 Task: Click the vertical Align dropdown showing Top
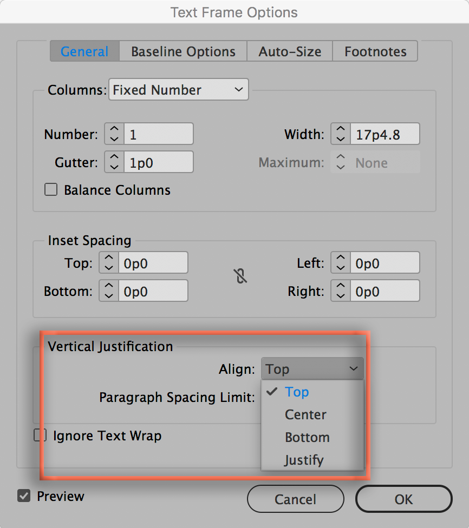(312, 369)
